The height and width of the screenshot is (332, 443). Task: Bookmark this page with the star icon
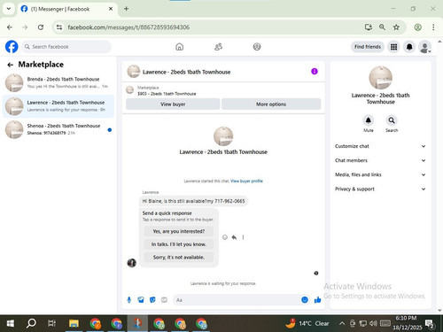click(396, 27)
